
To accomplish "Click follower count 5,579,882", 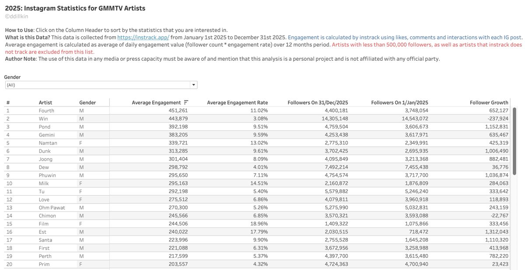I will [336, 191].
